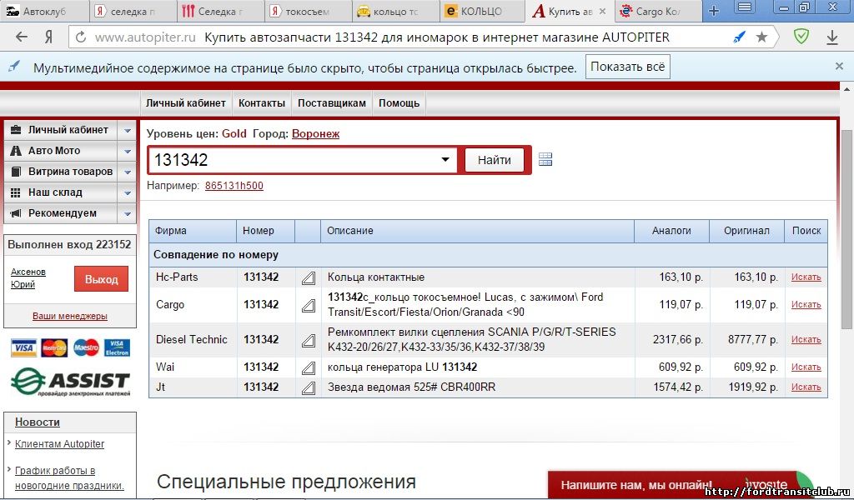This screenshot has width=854, height=500.
Task: Click the red Выход logout button
Action: pos(101,279)
